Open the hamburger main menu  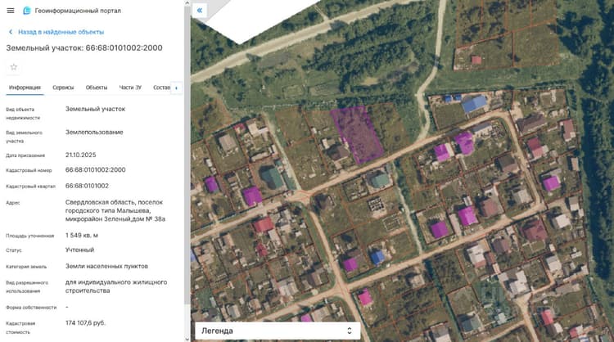[x=11, y=11]
